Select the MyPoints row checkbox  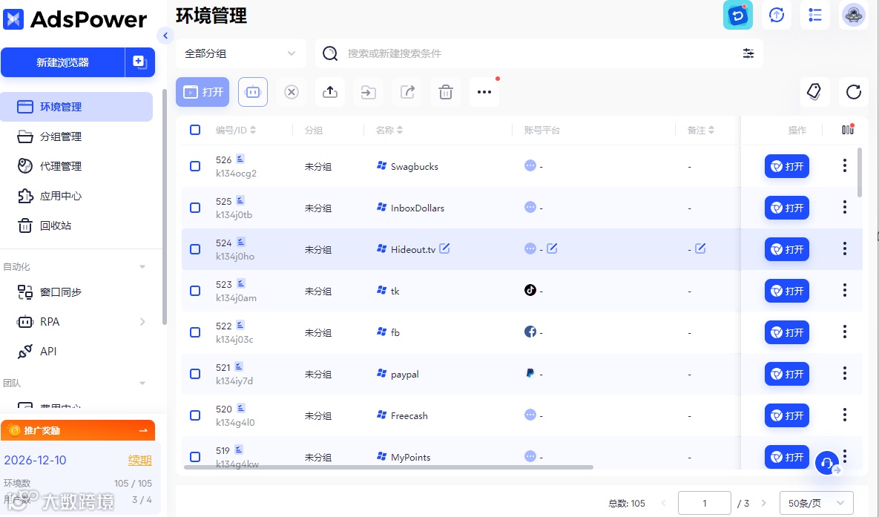coord(195,456)
